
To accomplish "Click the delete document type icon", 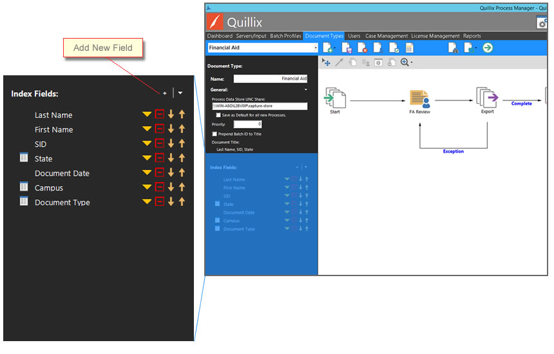I will [362, 48].
